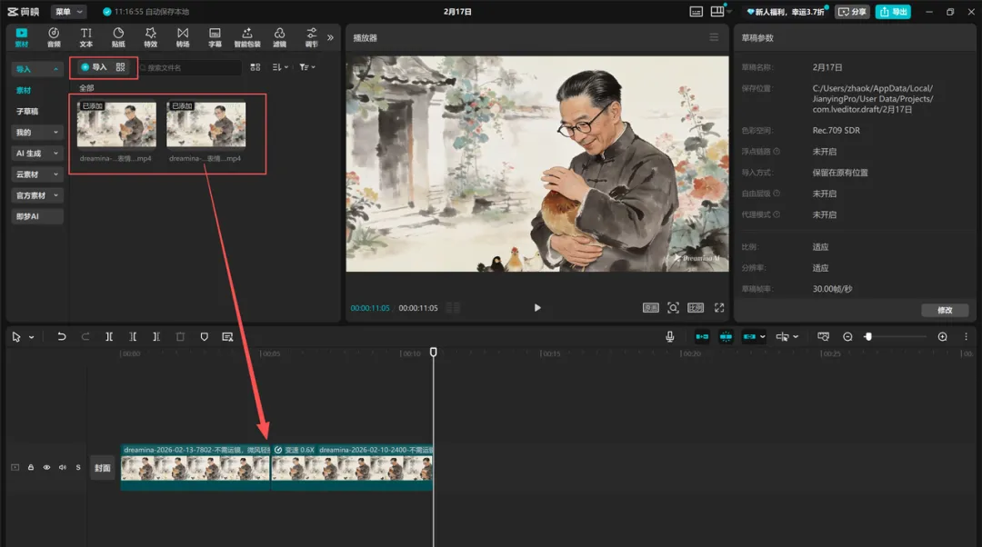Lock the main video track
The image size is (982, 547).
pyautogui.click(x=31, y=468)
